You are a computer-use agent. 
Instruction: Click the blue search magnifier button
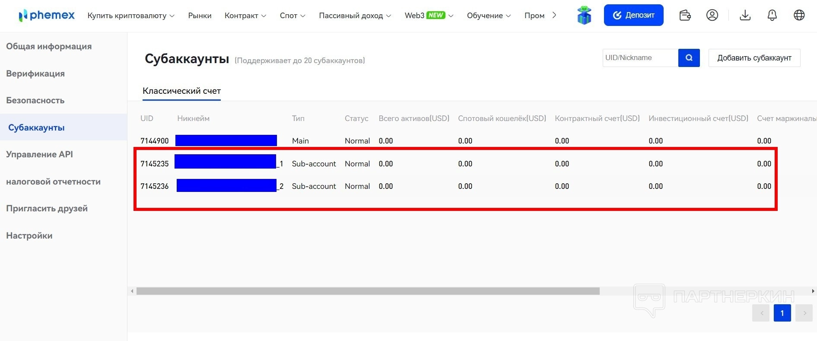(689, 58)
